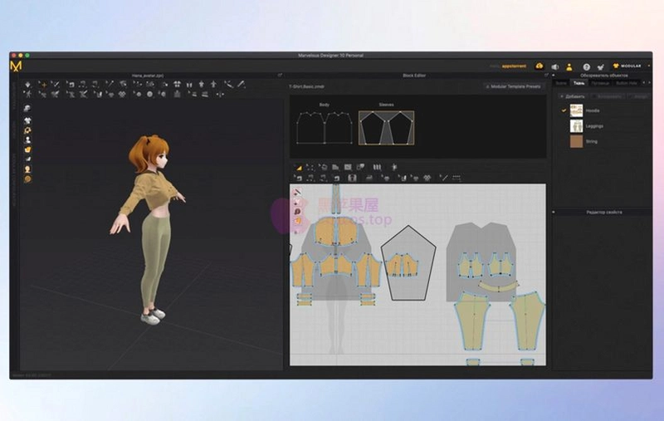Toggle the avatar bust display icon in the 3D sidebar
The width and height of the screenshot is (664, 421).
[27, 140]
